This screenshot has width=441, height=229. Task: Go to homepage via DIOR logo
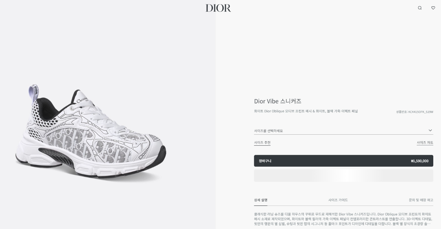click(x=218, y=8)
